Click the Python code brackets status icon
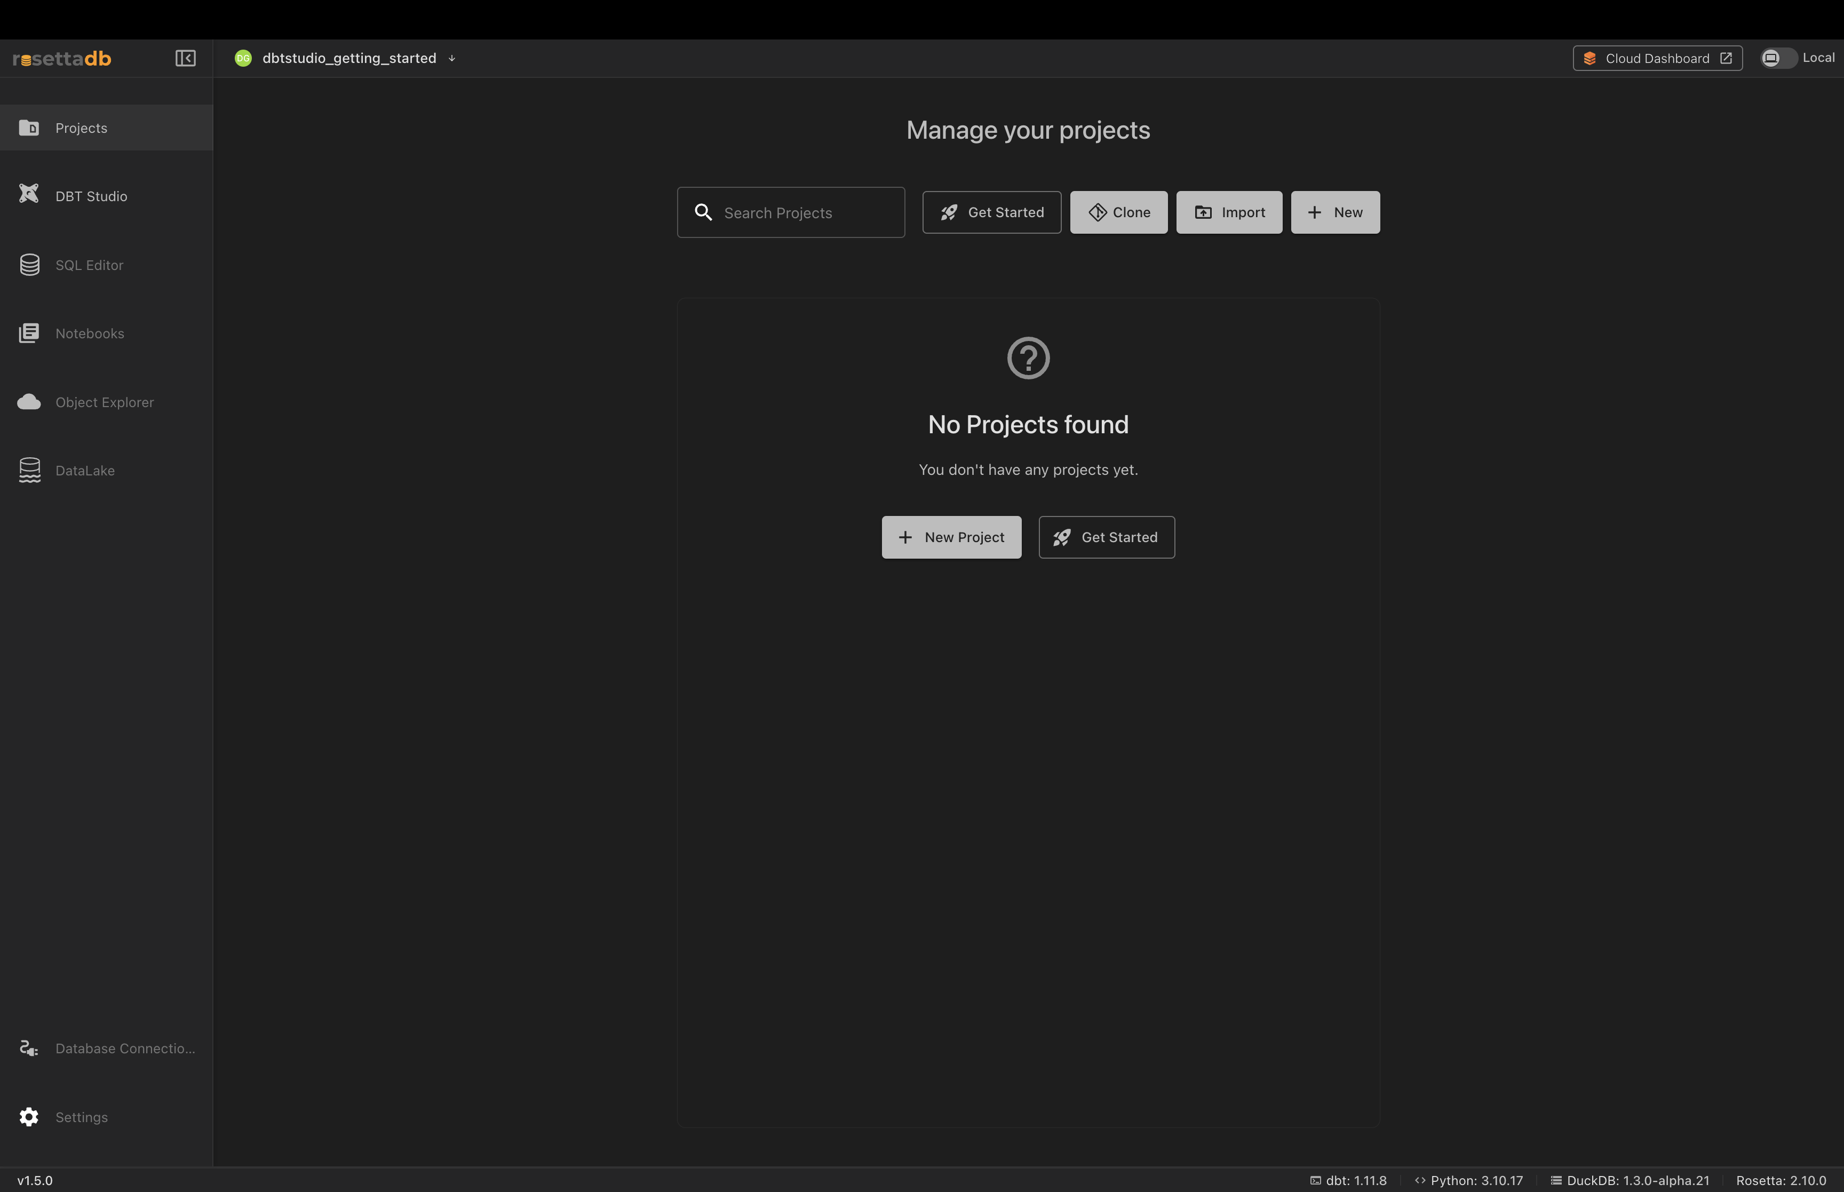 coord(1420,1180)
